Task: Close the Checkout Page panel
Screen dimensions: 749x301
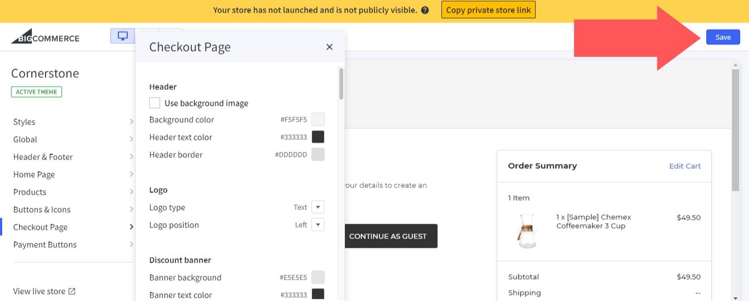Action: 329,47
